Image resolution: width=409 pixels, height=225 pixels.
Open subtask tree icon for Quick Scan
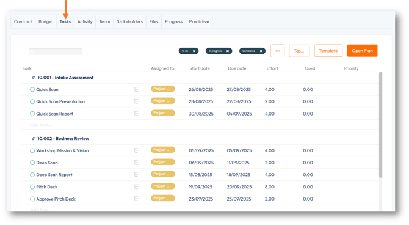[x=136, y=90]
